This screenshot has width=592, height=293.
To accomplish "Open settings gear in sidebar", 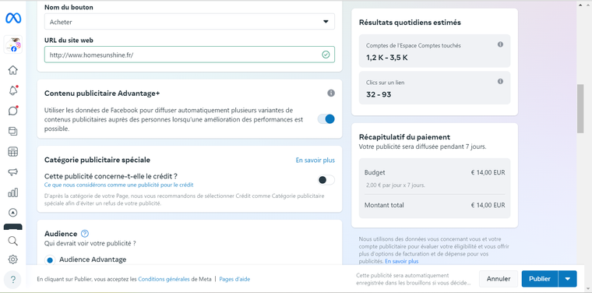I will point(12,259).
